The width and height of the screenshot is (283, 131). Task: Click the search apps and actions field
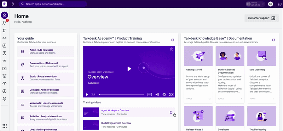pyautogui.click(x=53, y=4)
